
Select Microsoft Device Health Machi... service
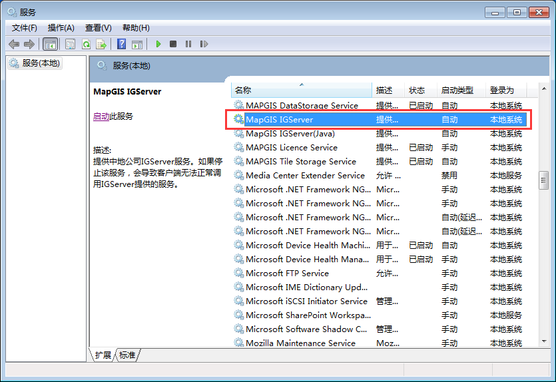point(379,245)
